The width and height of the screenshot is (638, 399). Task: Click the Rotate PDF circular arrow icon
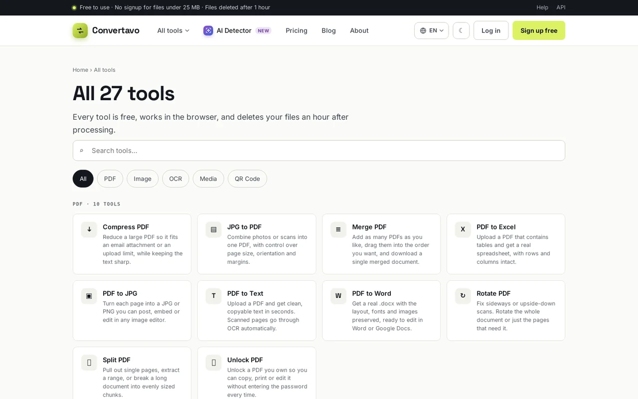463,296
